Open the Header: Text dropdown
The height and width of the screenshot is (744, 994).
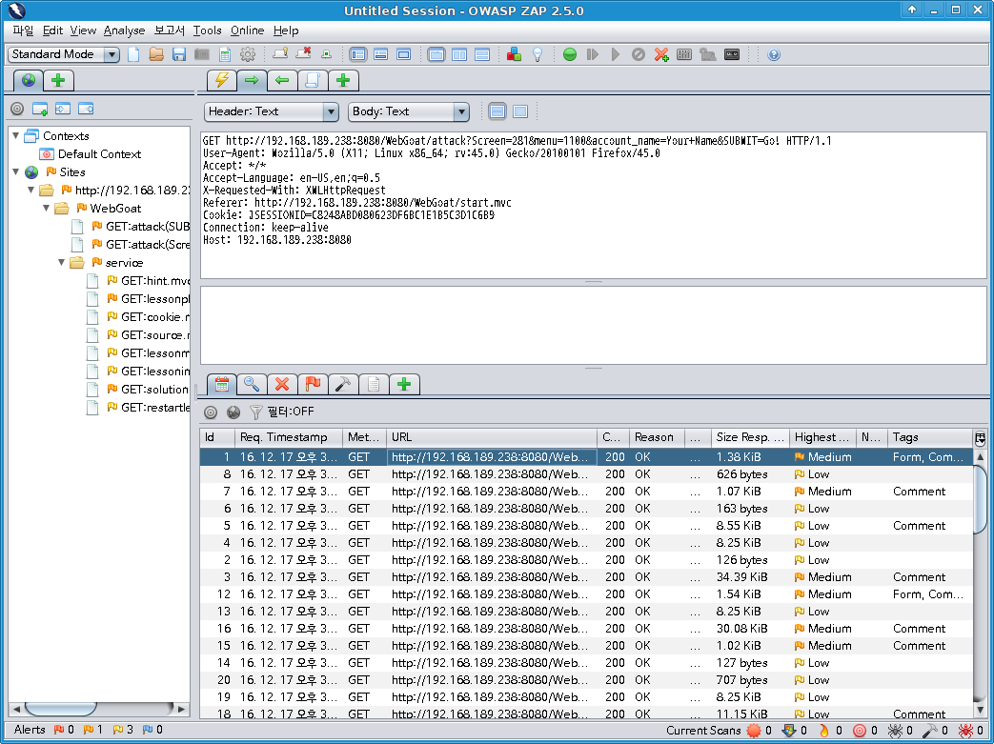[x=272, y=111]
